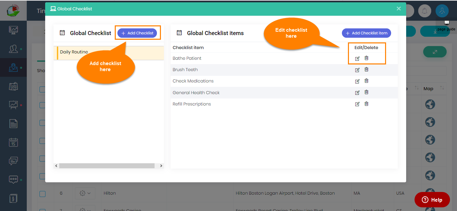Open the speech bubble dots sidebar icon
The image size is (457, 211).
click(13, 180)
